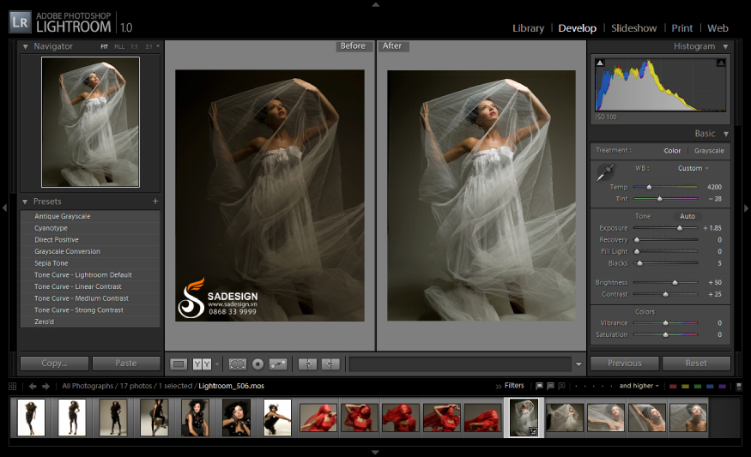
Task: Click the Paste button
Action: [x=126, y=364]
